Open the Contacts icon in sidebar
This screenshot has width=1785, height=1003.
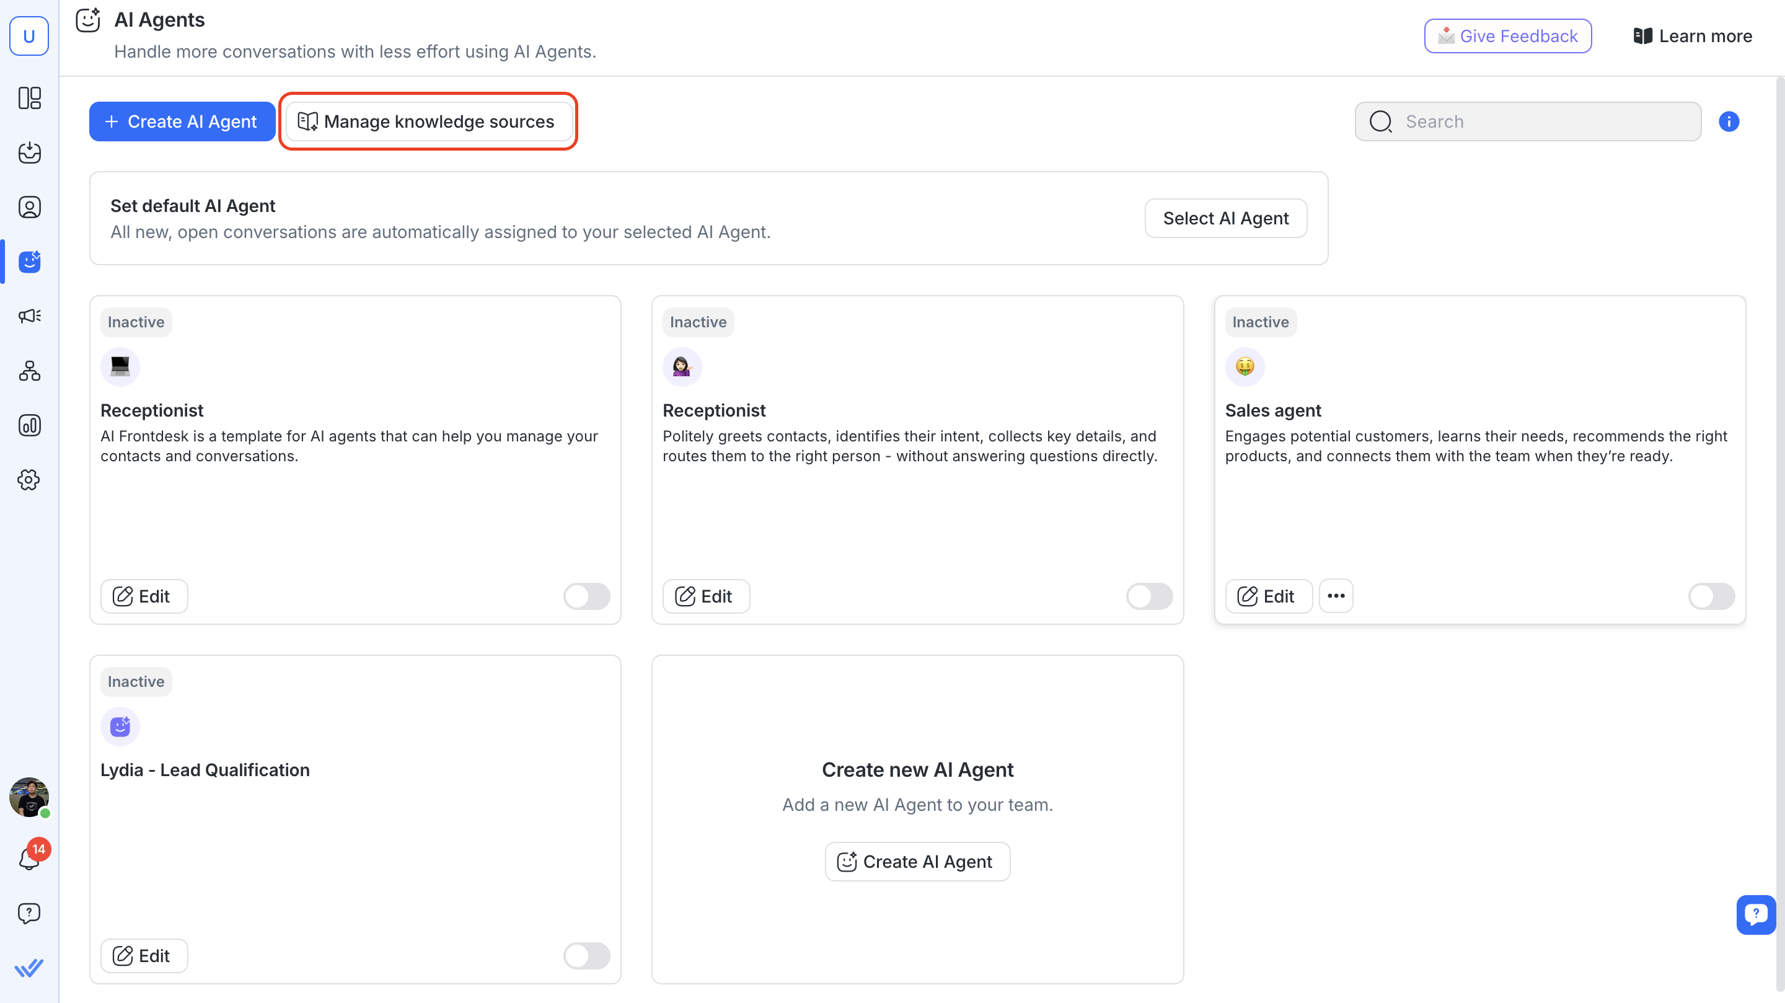tap(29, 207)
